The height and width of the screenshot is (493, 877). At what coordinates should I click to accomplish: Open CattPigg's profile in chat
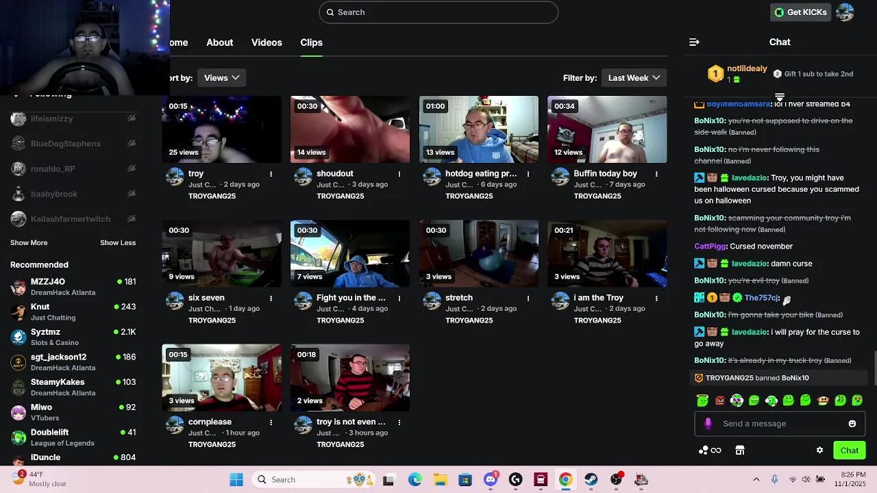point(709,246)
